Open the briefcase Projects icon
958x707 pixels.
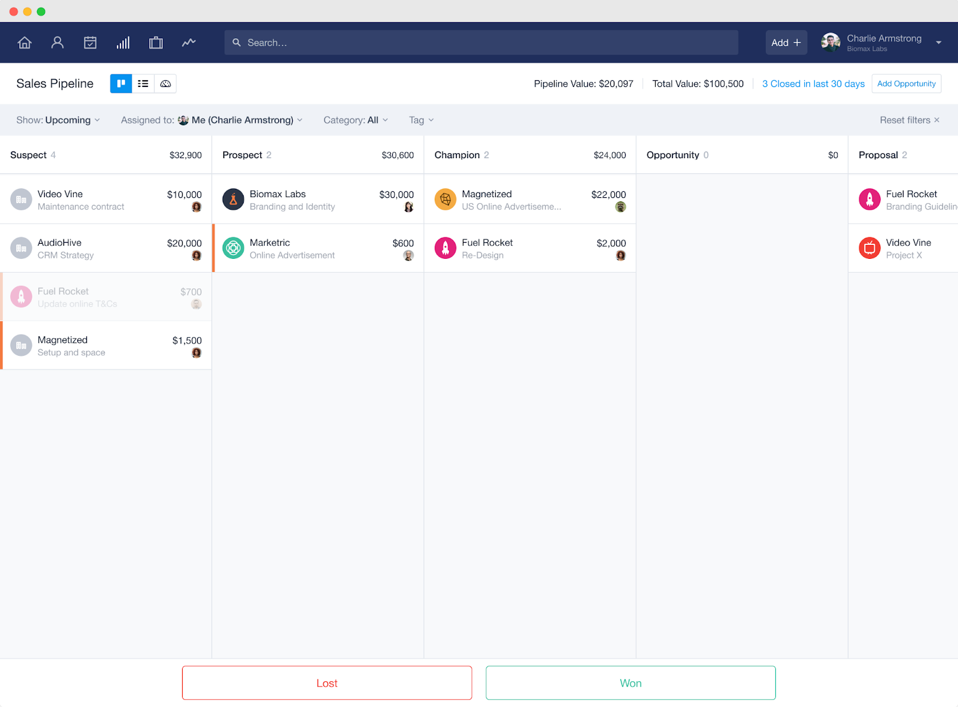click(x=156, y=43)
